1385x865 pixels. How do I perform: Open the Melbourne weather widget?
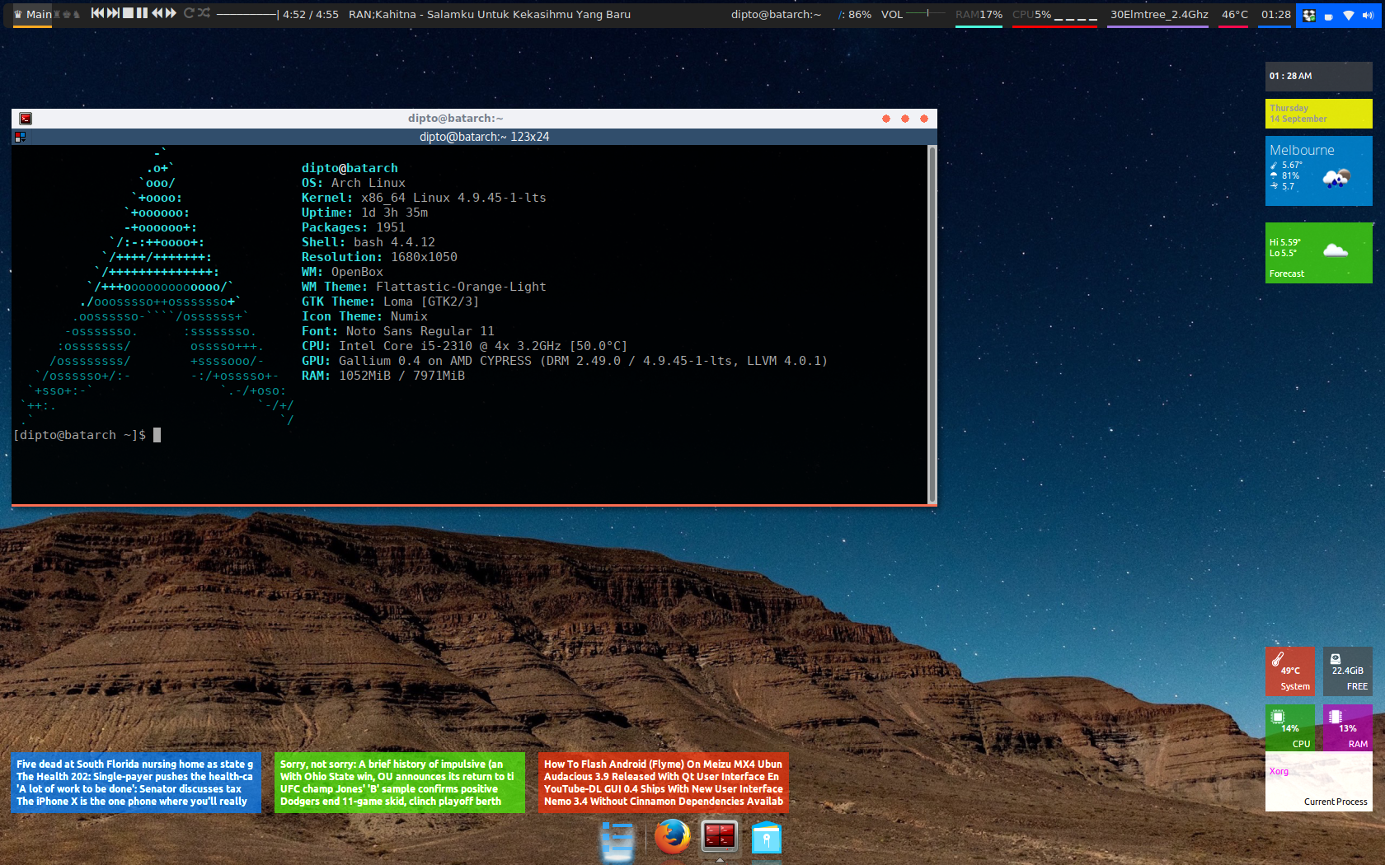[1318, 171]
